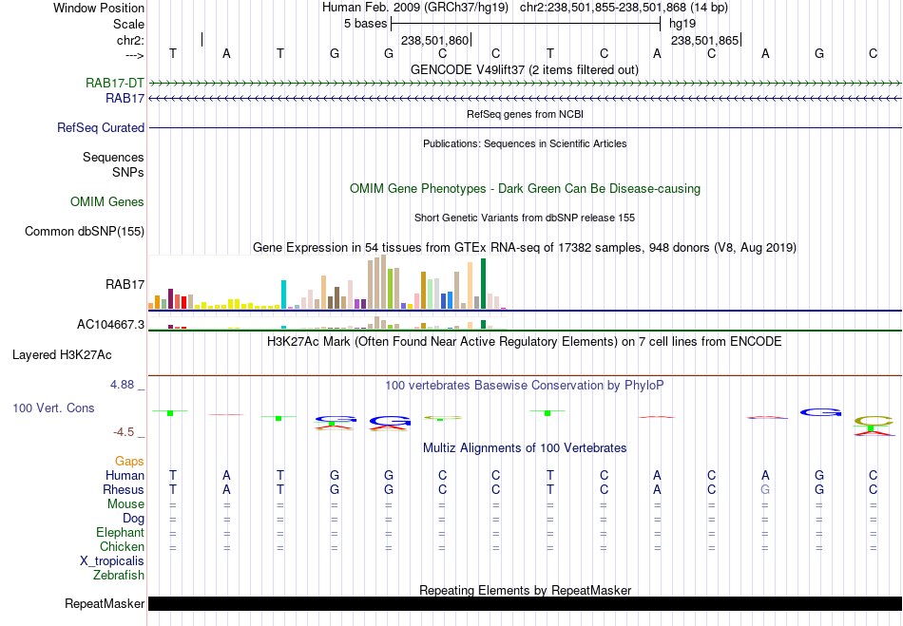Select the Zebrafish alignment row label
Image resolution: width=903 pixels, height=626 pixels.
tap(119, 575)
